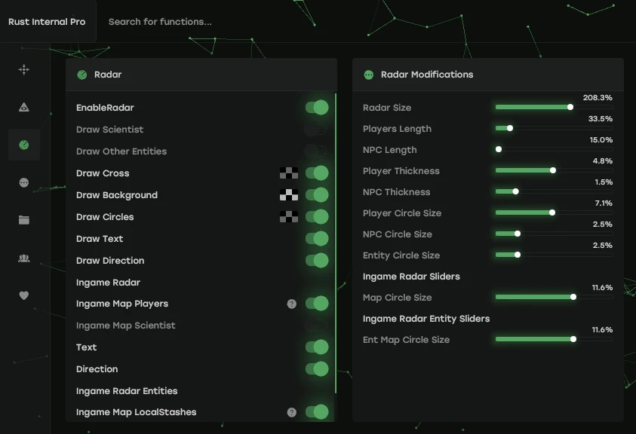Click the Ingame Radar Sliders heading
Screen dimensions: 636x434
pyautogui.click(x=411, y=277)
